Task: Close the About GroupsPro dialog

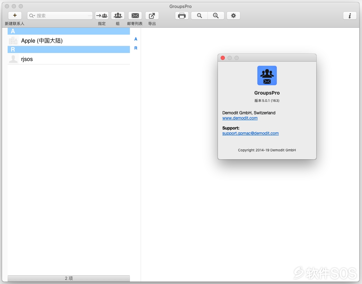Action: pyautogui.click(x=223, y=58)
